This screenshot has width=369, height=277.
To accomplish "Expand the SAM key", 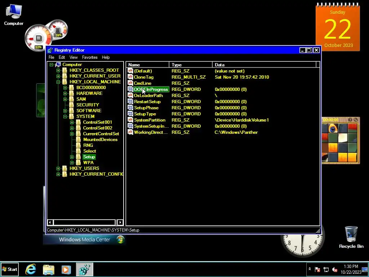I will [x=65, y=99].
